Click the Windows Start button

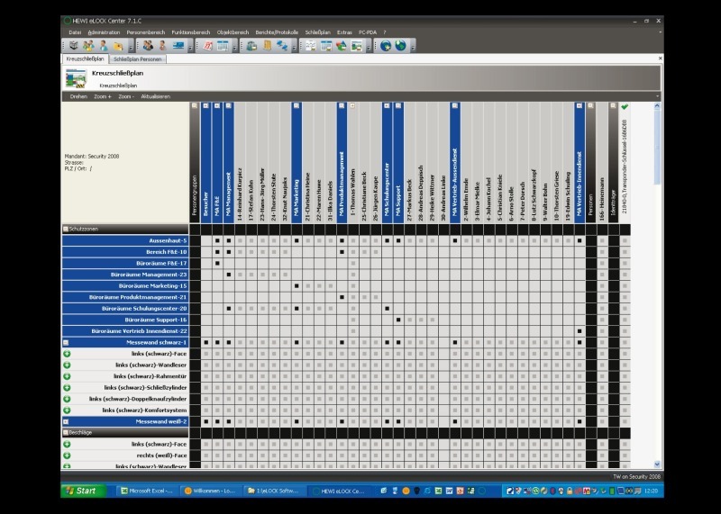tap(84, 491)
